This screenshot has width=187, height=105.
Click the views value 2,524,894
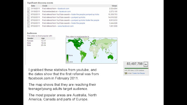[113, 8]
